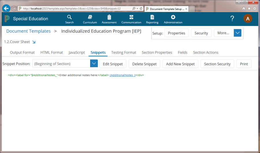
Task: Open the Administration gear icon
Action: pos(173,17)
